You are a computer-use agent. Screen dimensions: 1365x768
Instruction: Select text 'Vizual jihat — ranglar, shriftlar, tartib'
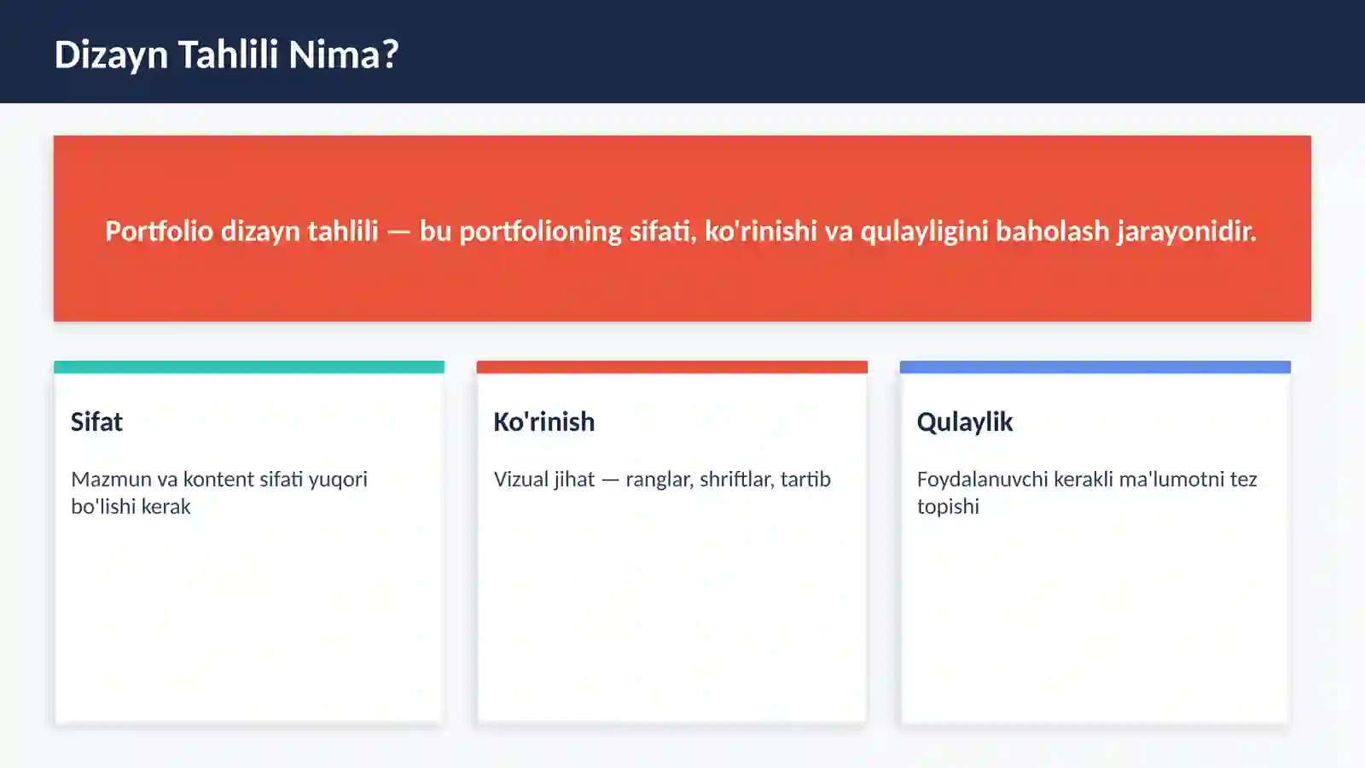click(x=662, y=480)
